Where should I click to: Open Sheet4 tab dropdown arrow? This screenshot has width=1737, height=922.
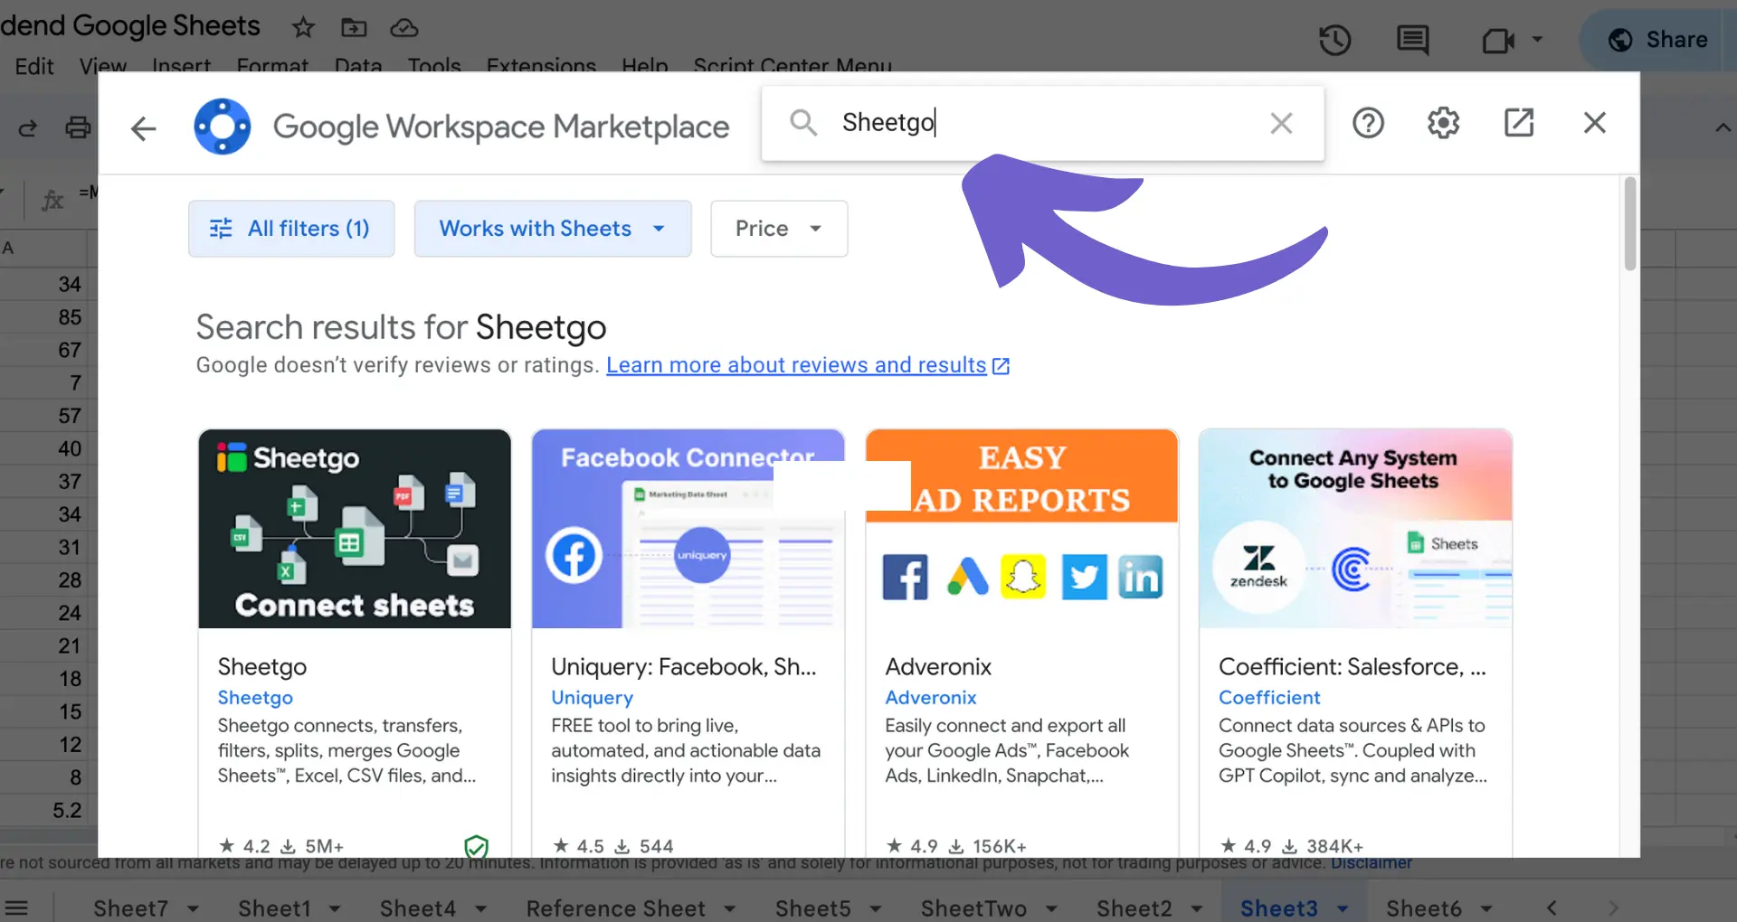[480, 908]
